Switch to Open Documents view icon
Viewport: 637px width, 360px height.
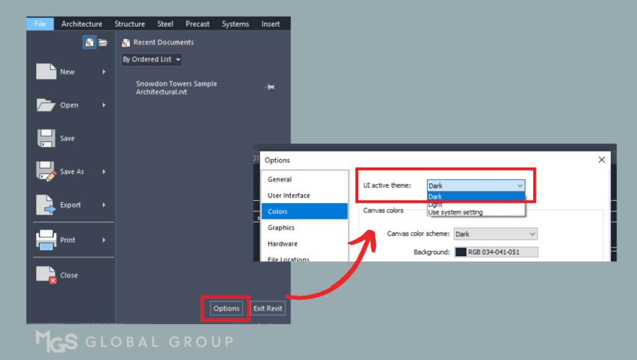103,42
